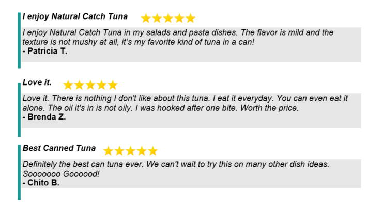Screen dimensions: 383x204
Task: Select the last star beside 'Love it.'
Action: click(x=113, y=85)
